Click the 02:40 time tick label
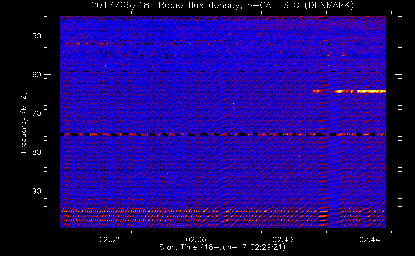Screen dimensions: 415x256 [283, 240]
